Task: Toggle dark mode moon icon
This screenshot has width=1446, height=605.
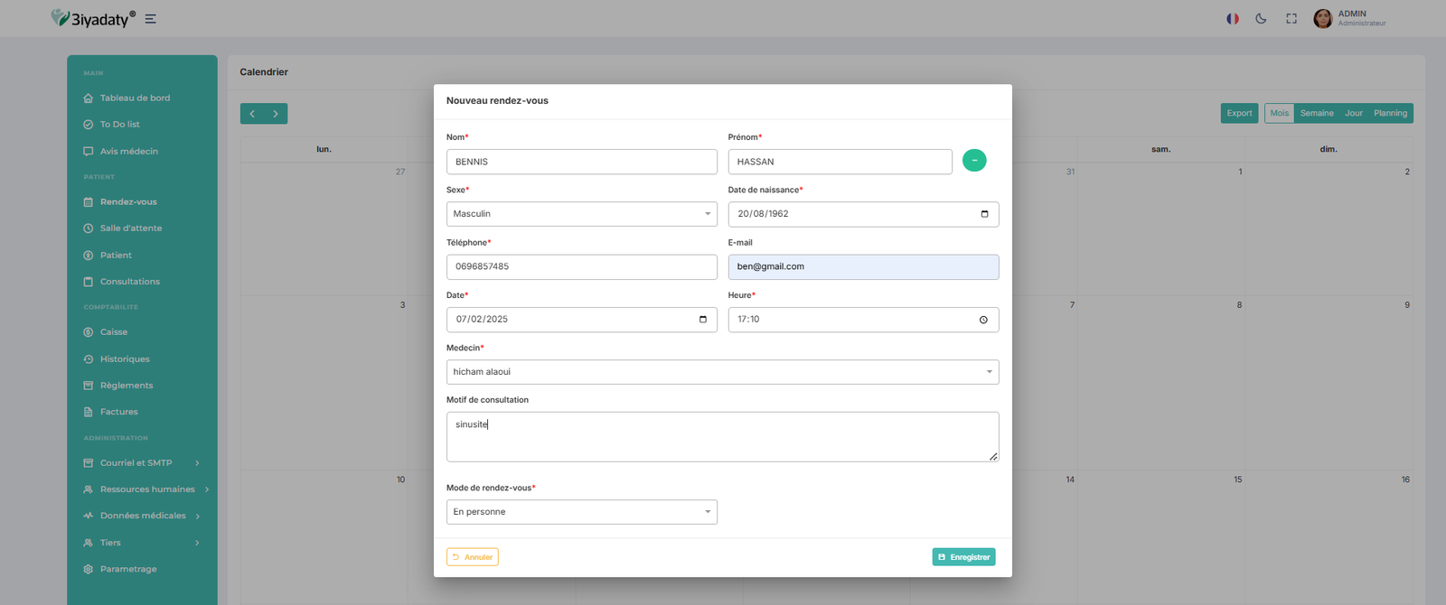Action: click(1261, 19)
